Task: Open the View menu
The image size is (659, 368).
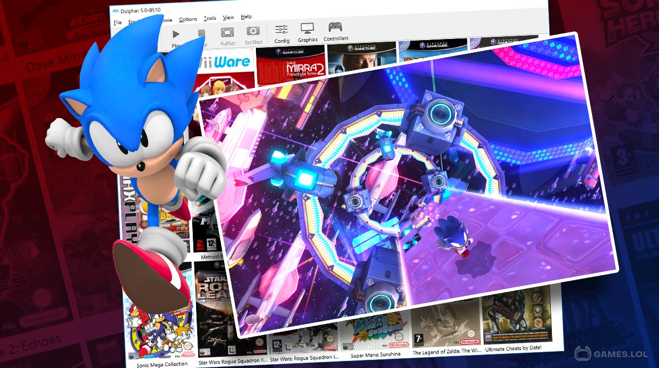Action: click(228, 18)
